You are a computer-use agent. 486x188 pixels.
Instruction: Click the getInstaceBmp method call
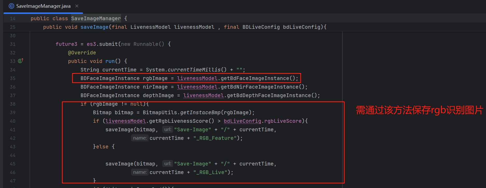[x=200, y=113]
